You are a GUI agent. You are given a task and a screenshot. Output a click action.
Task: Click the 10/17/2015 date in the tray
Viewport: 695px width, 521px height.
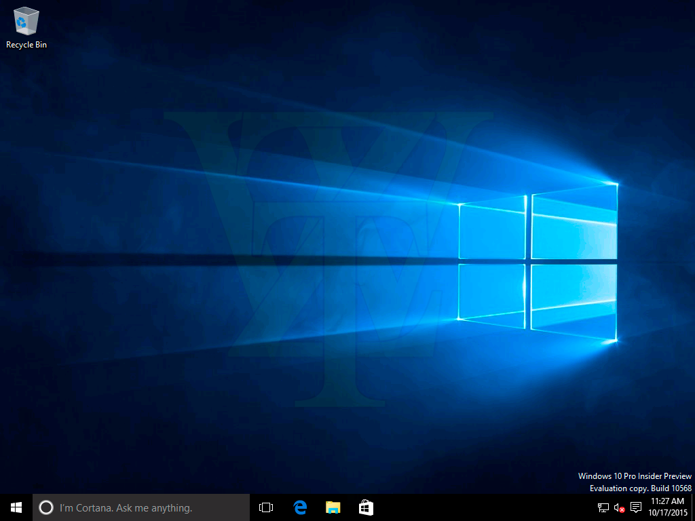[668, 513]
